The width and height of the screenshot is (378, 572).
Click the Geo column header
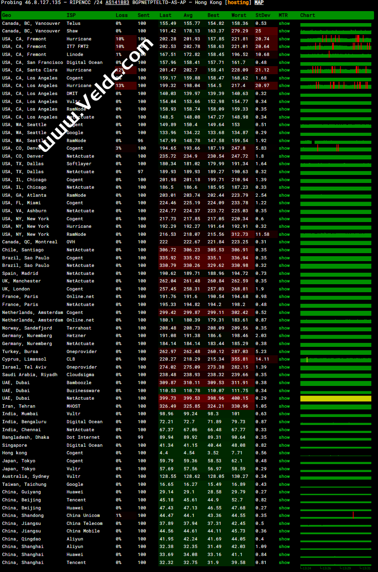(x=7, y=15)
